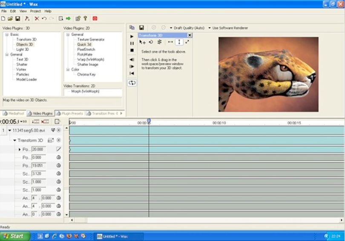Image resolution: width=345 pixels, height=241 pixels.
Task: Select the diagonal scale tool
Action: 187,42
